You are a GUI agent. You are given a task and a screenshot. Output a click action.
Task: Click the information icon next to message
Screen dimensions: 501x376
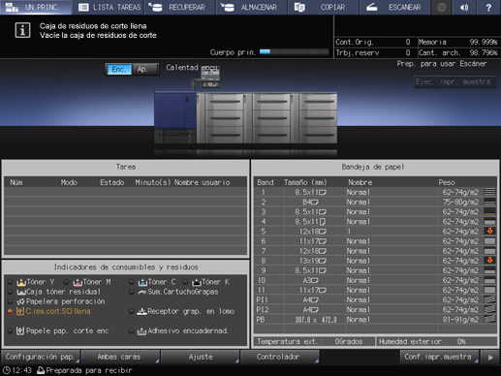click(x=22, y=30)
